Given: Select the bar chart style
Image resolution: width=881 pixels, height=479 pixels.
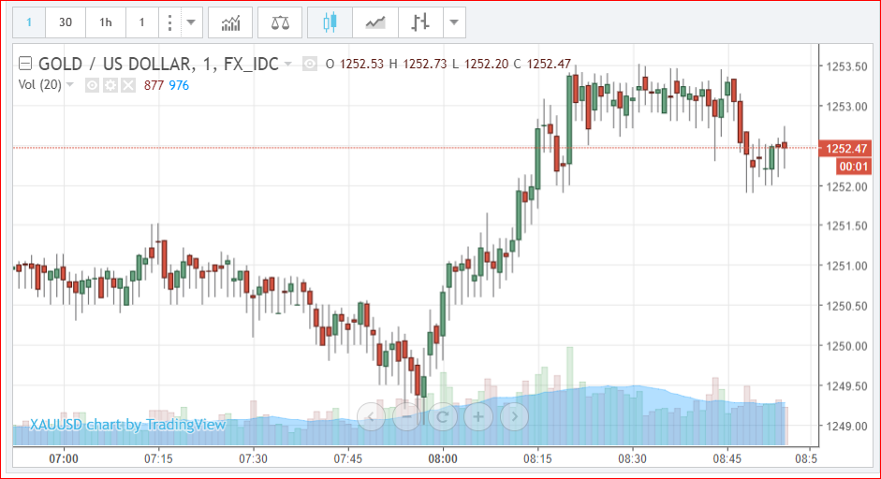Looking at the screenshot, I should click(420, 22).
